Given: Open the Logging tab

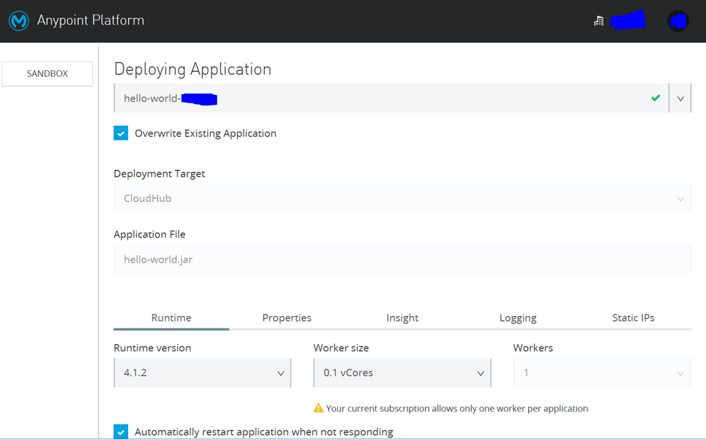Looking at the screenshot, I should (x=518, y=318).
